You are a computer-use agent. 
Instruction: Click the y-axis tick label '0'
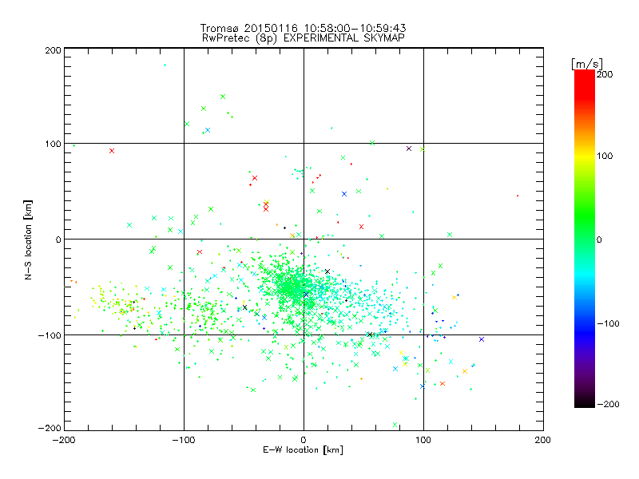(58, 239)
